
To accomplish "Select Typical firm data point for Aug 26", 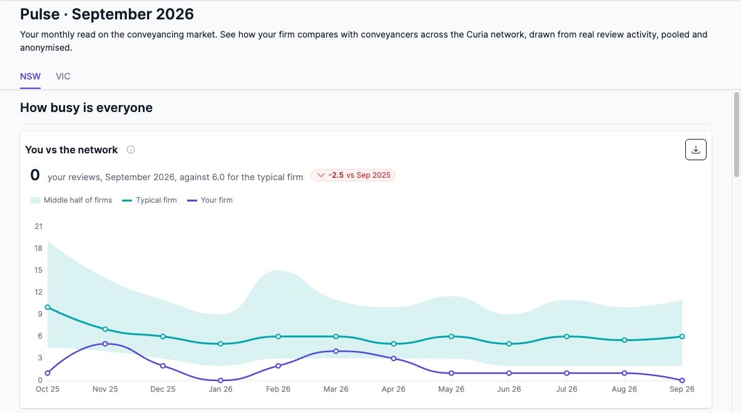I will 624,340.
